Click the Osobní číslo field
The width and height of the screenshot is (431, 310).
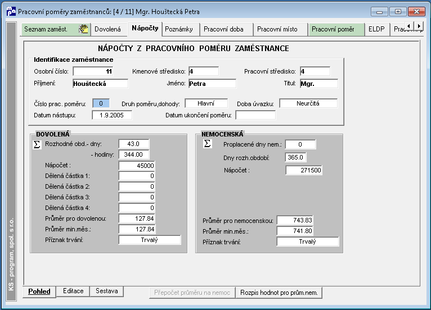tap(93, 71)
